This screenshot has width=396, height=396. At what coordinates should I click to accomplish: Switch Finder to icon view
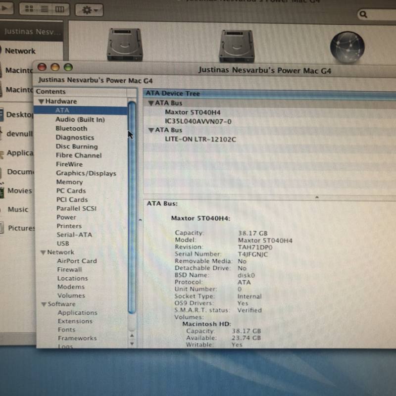[x=30, y=9]
